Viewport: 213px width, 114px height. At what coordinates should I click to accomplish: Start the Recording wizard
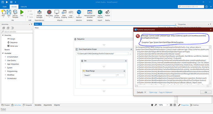49,12
